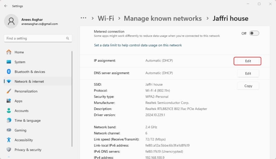
Task: Expand breadcrumb ellipsis for hidden path
Action: pos(83,18)
